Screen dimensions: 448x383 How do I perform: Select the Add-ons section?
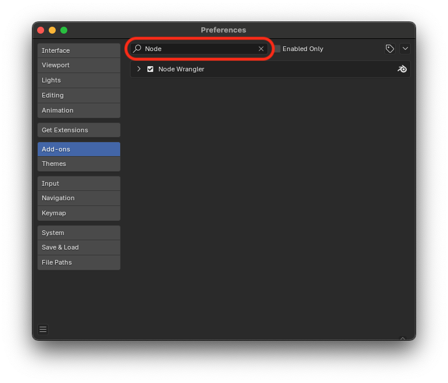(79, 149)
